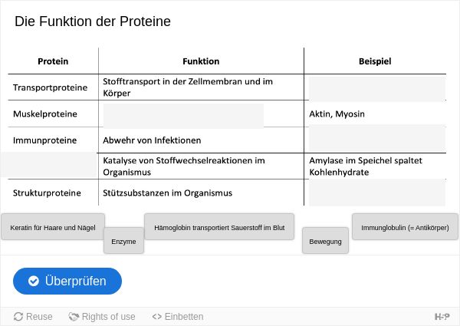Click the Rights of use handshake icon
This screenshot has width=460, height=326.
[74, 317]
